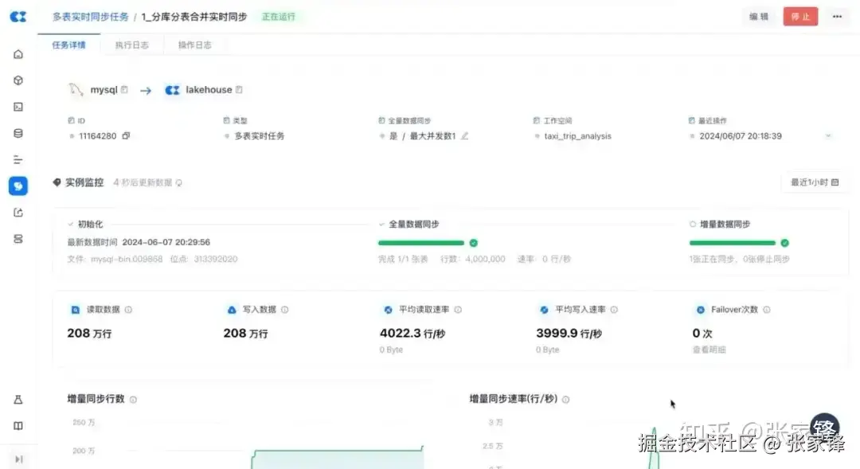Screen dimensions: 860x469
Task: Copy the task ID 11164280
Action: click(x=126, y=135)
